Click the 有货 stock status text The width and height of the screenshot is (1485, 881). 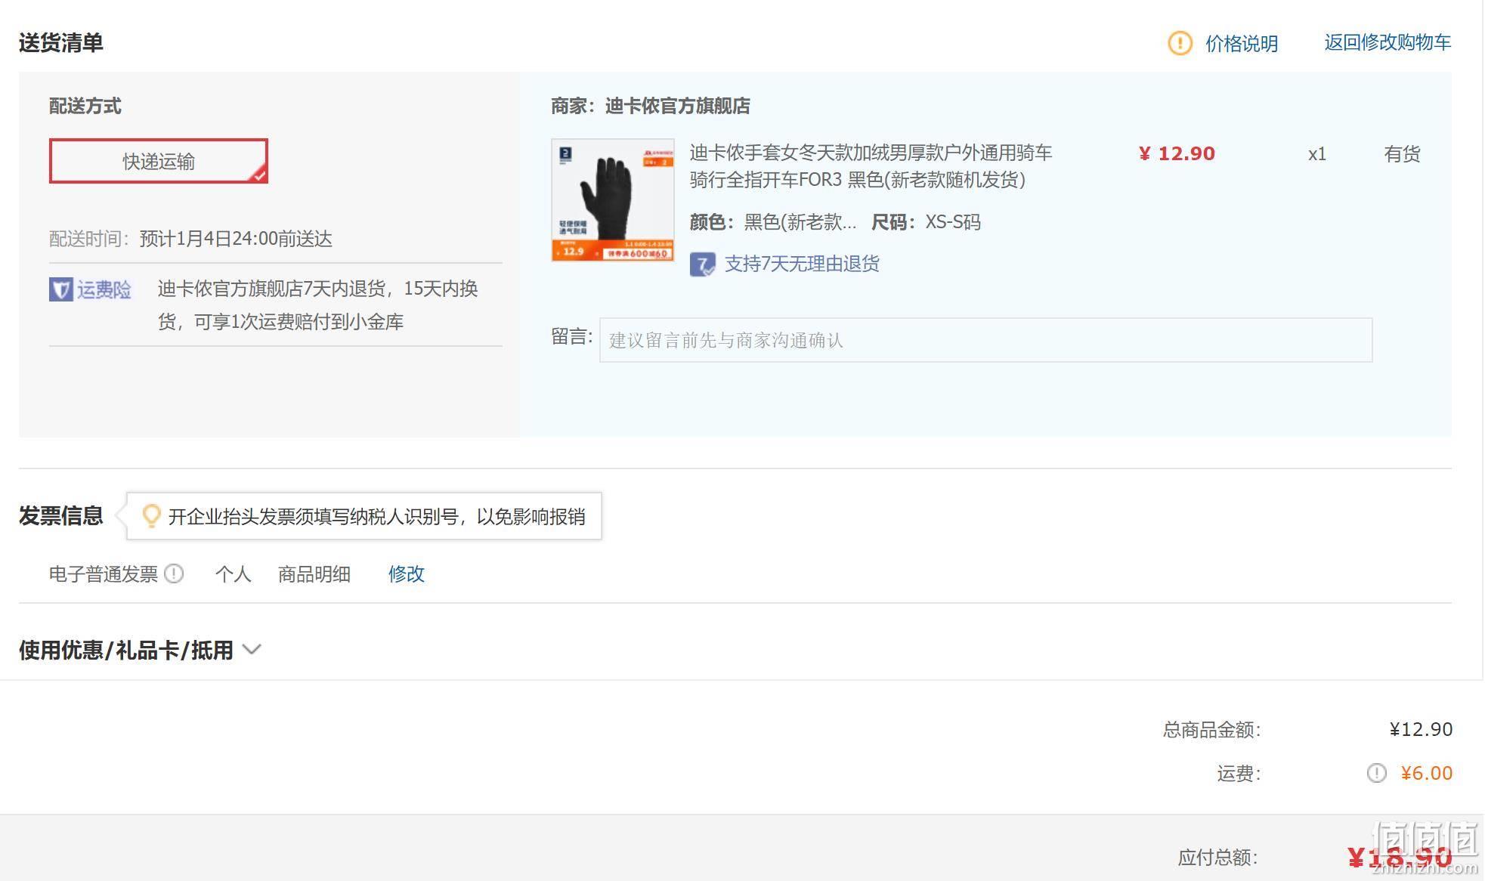[x=1402, y=154]
